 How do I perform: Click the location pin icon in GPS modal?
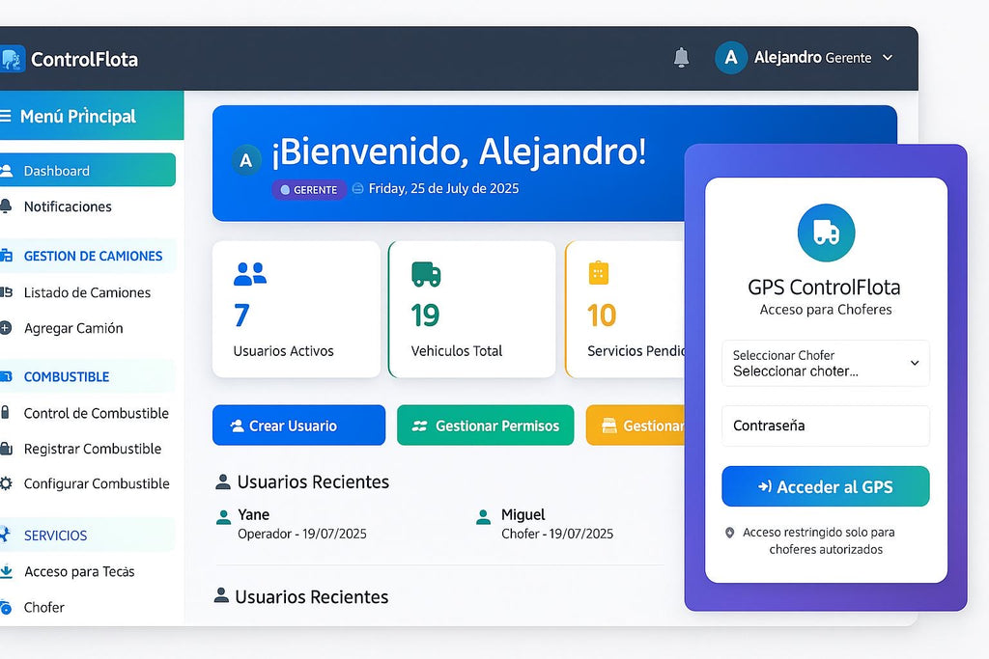(x=731, y=532)
